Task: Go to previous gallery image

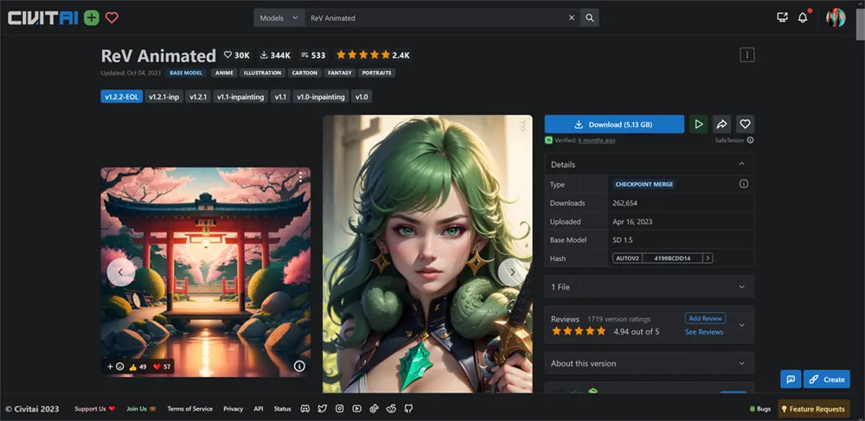Action: [120, 271]
